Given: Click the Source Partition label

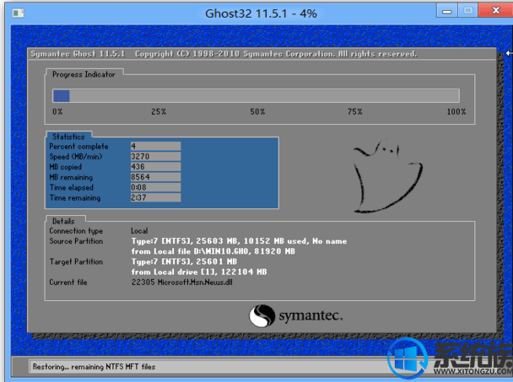Looking at the screenshot, I should (76, 241).
